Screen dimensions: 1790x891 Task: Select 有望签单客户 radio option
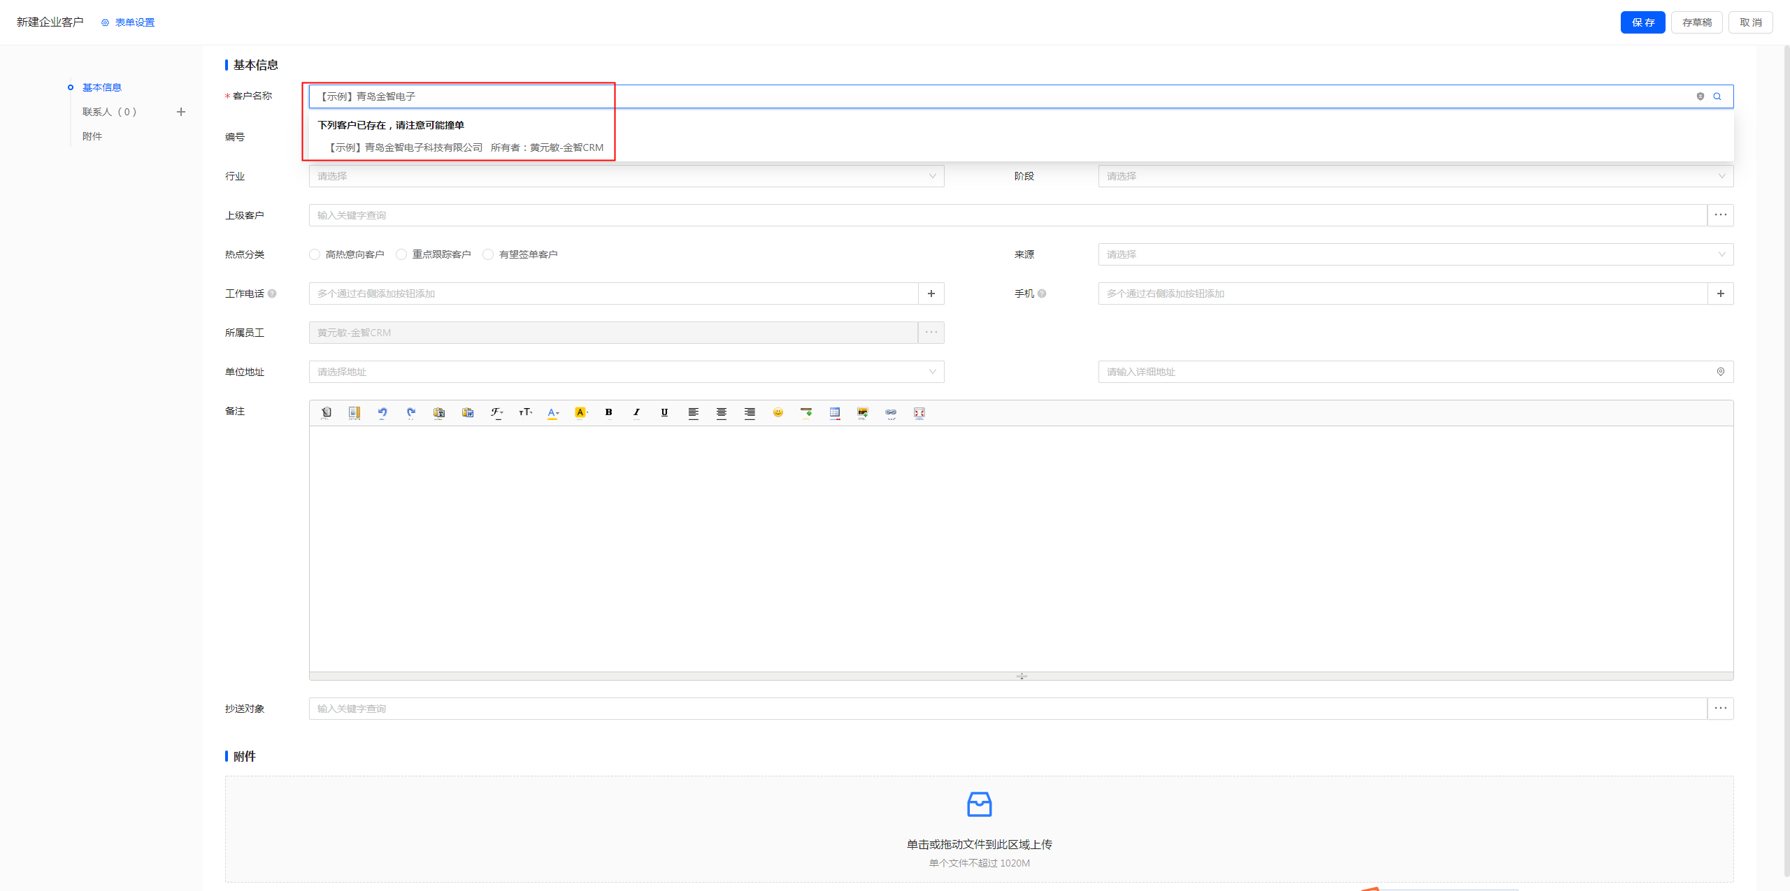tap(488, 254)
